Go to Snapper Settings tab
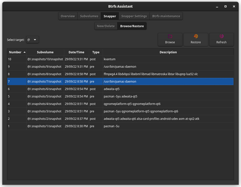The height and width of the screenshot is (187, 241). [x=134, y=16]
